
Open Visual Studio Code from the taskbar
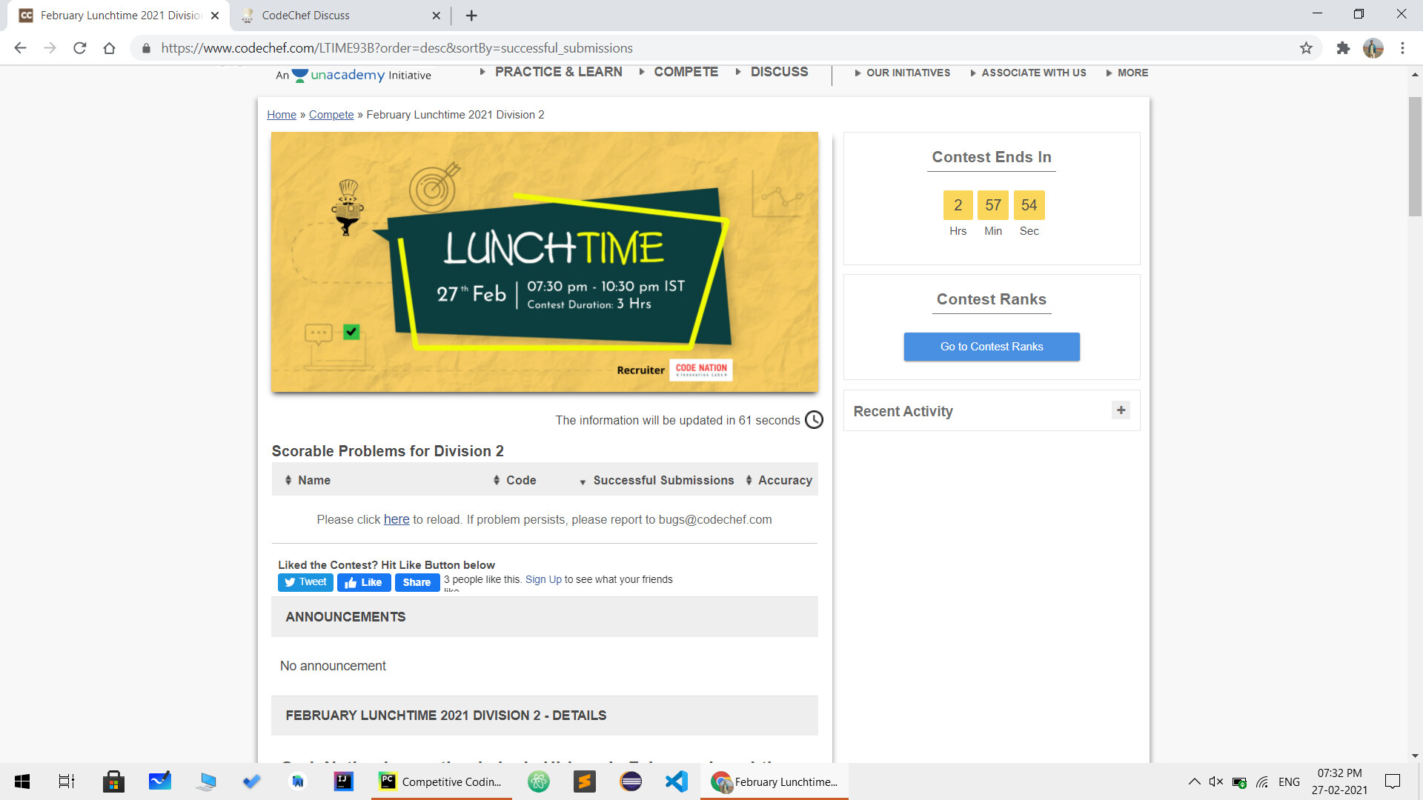(676, 781)
